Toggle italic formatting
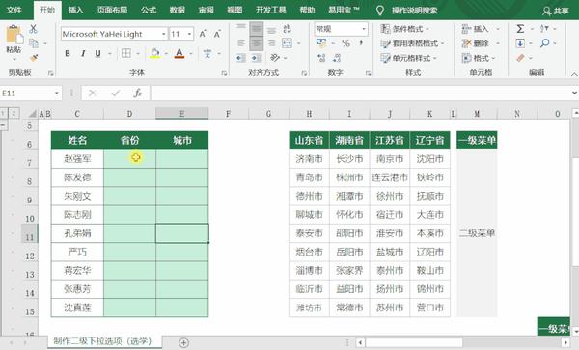This screenshot has width=579, height=350. coord(83,53)
